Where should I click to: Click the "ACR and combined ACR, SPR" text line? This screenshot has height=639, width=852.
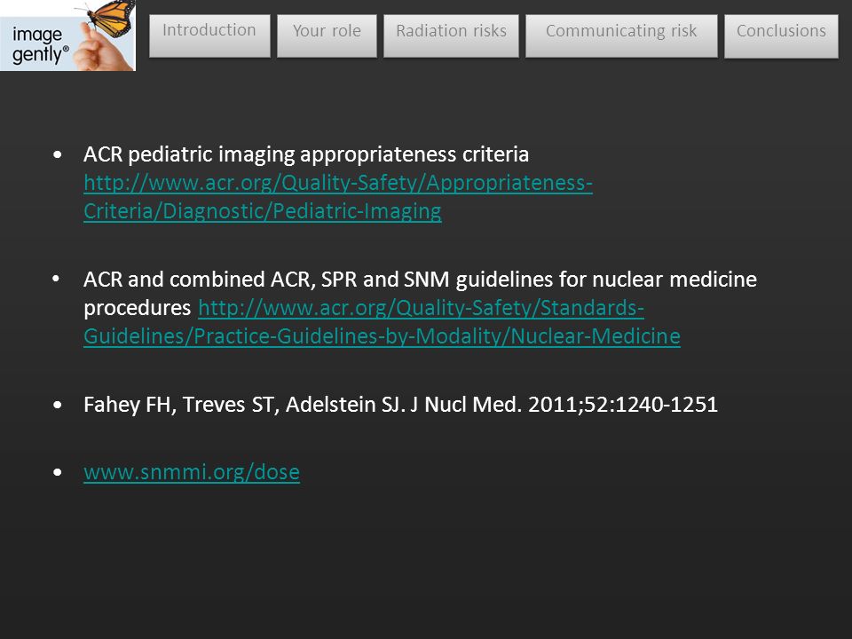420,280
